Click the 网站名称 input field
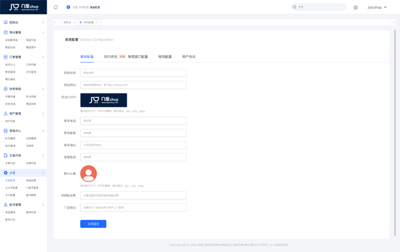 [x=133, y=73]
